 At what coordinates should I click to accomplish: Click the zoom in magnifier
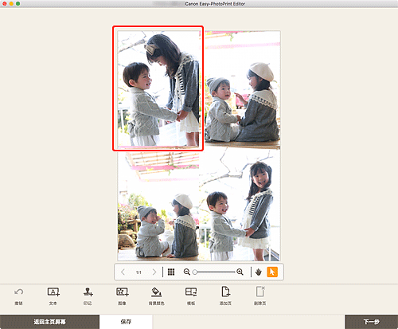click(240, 272)
